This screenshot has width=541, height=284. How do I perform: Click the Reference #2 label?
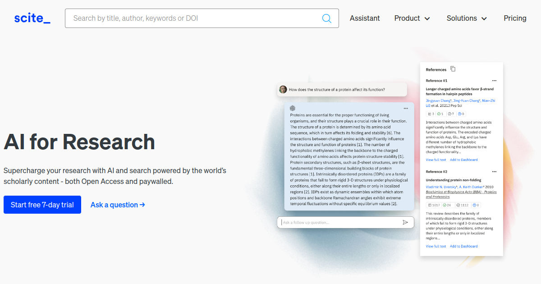coord(437,172)
